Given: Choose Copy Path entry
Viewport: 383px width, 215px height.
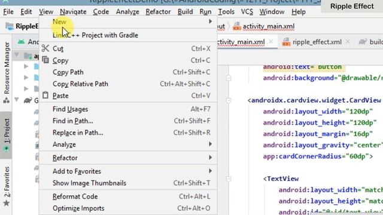Looking at the screenshot, I should pyautogui.click(x=128, y=72).
